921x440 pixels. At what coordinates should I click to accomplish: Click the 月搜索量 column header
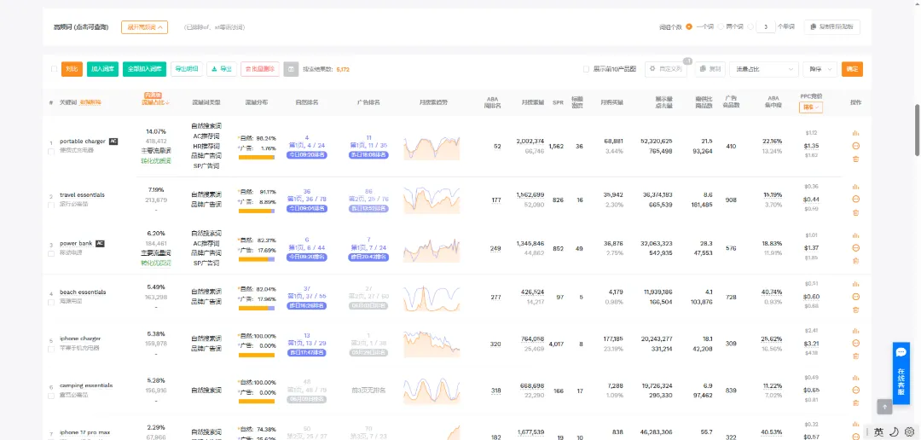pyautogui.click(x=531, y=102)
